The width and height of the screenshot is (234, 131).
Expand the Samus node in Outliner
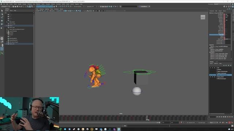click(x=7, y=25)
